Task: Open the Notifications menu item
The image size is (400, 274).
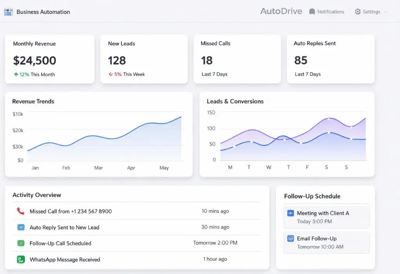Action: 331,12
